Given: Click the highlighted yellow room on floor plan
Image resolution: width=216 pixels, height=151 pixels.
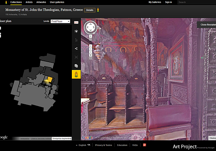Looking at the screenshot, I should (x=50, y=79).
